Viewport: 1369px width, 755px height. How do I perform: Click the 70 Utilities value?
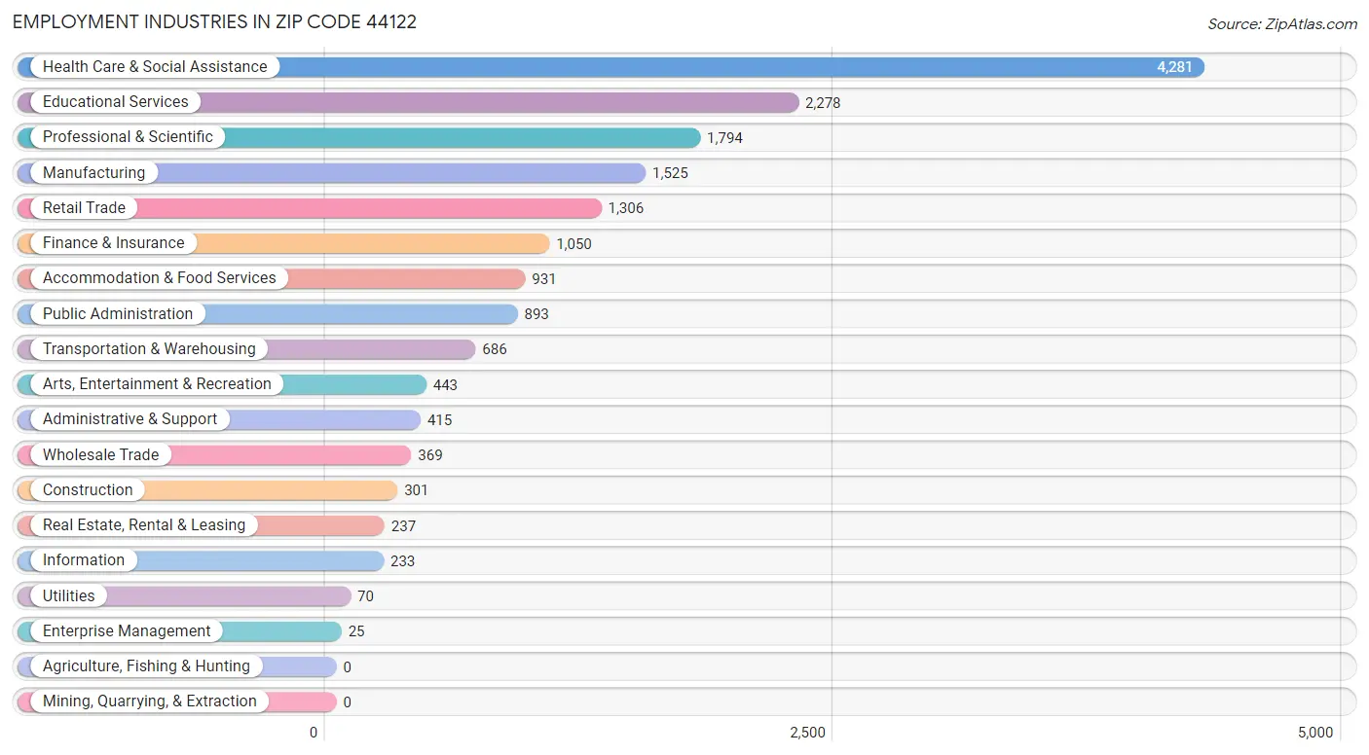point(365,596)
